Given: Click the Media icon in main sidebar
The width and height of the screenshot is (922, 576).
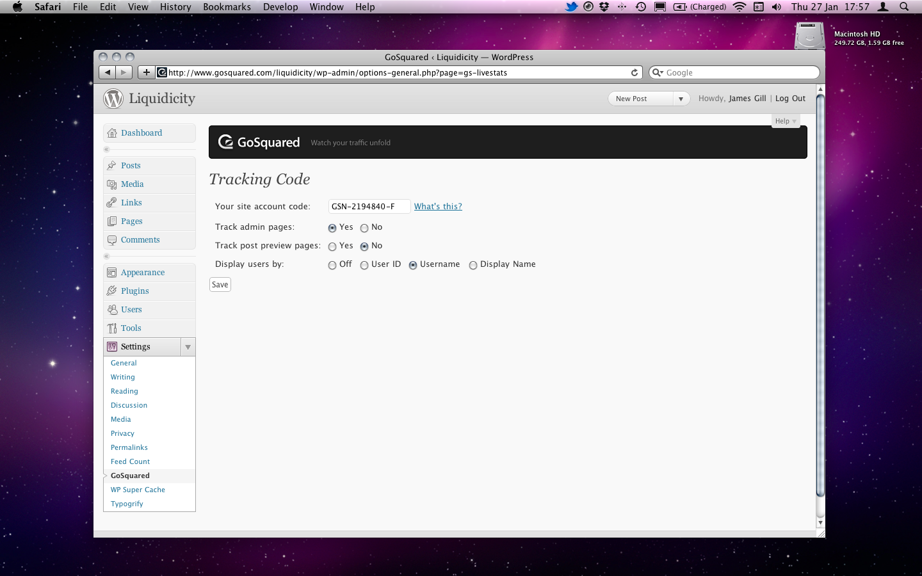Looking at the screenshot, I should point(112,184).
